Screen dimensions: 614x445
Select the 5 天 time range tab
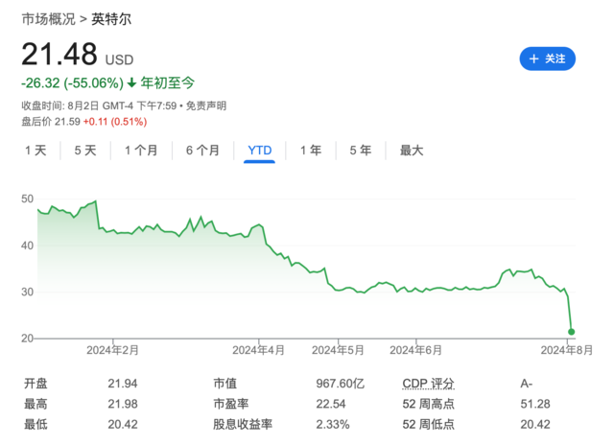pyautogui.click(x=85, y=151)
